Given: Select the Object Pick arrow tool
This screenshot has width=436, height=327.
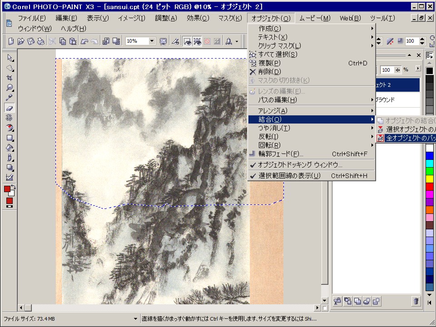Looking at the screenshot, I should (10, 58).
